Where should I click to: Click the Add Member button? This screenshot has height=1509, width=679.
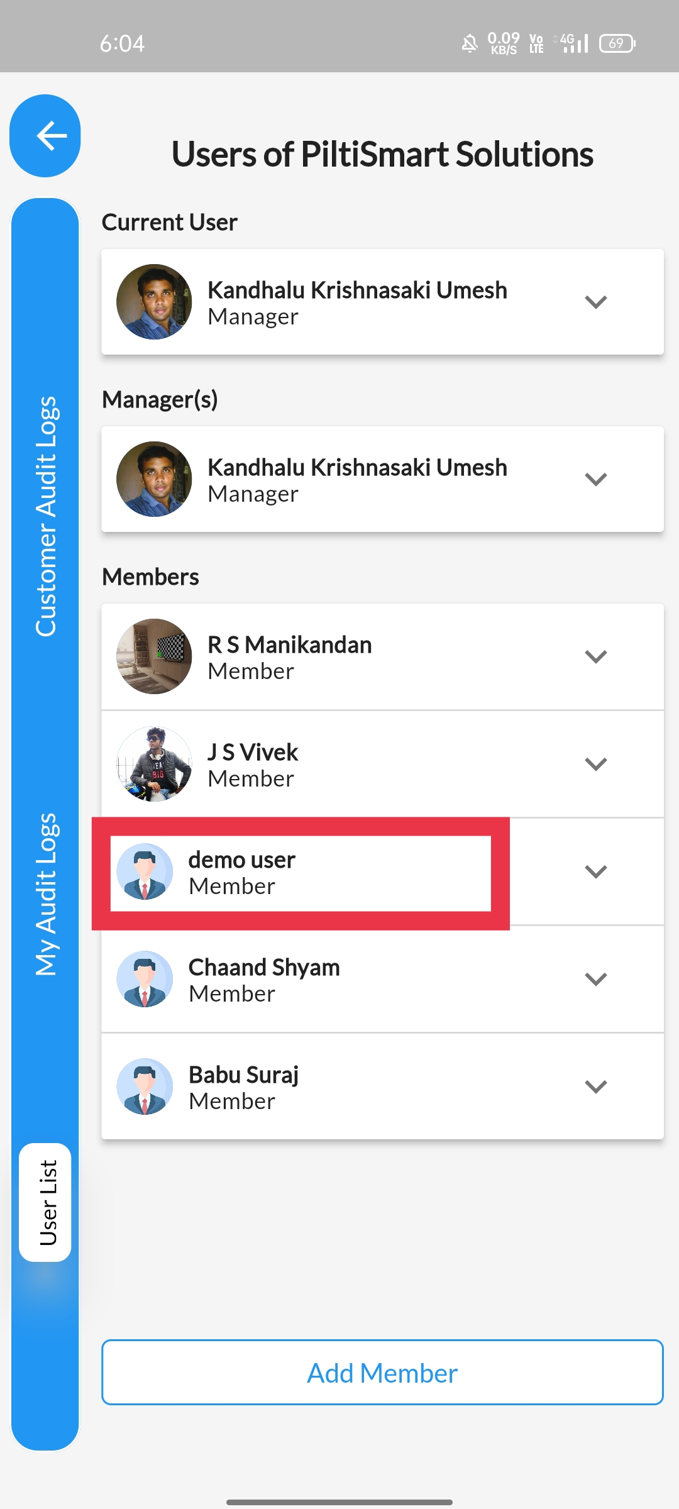382,1372
